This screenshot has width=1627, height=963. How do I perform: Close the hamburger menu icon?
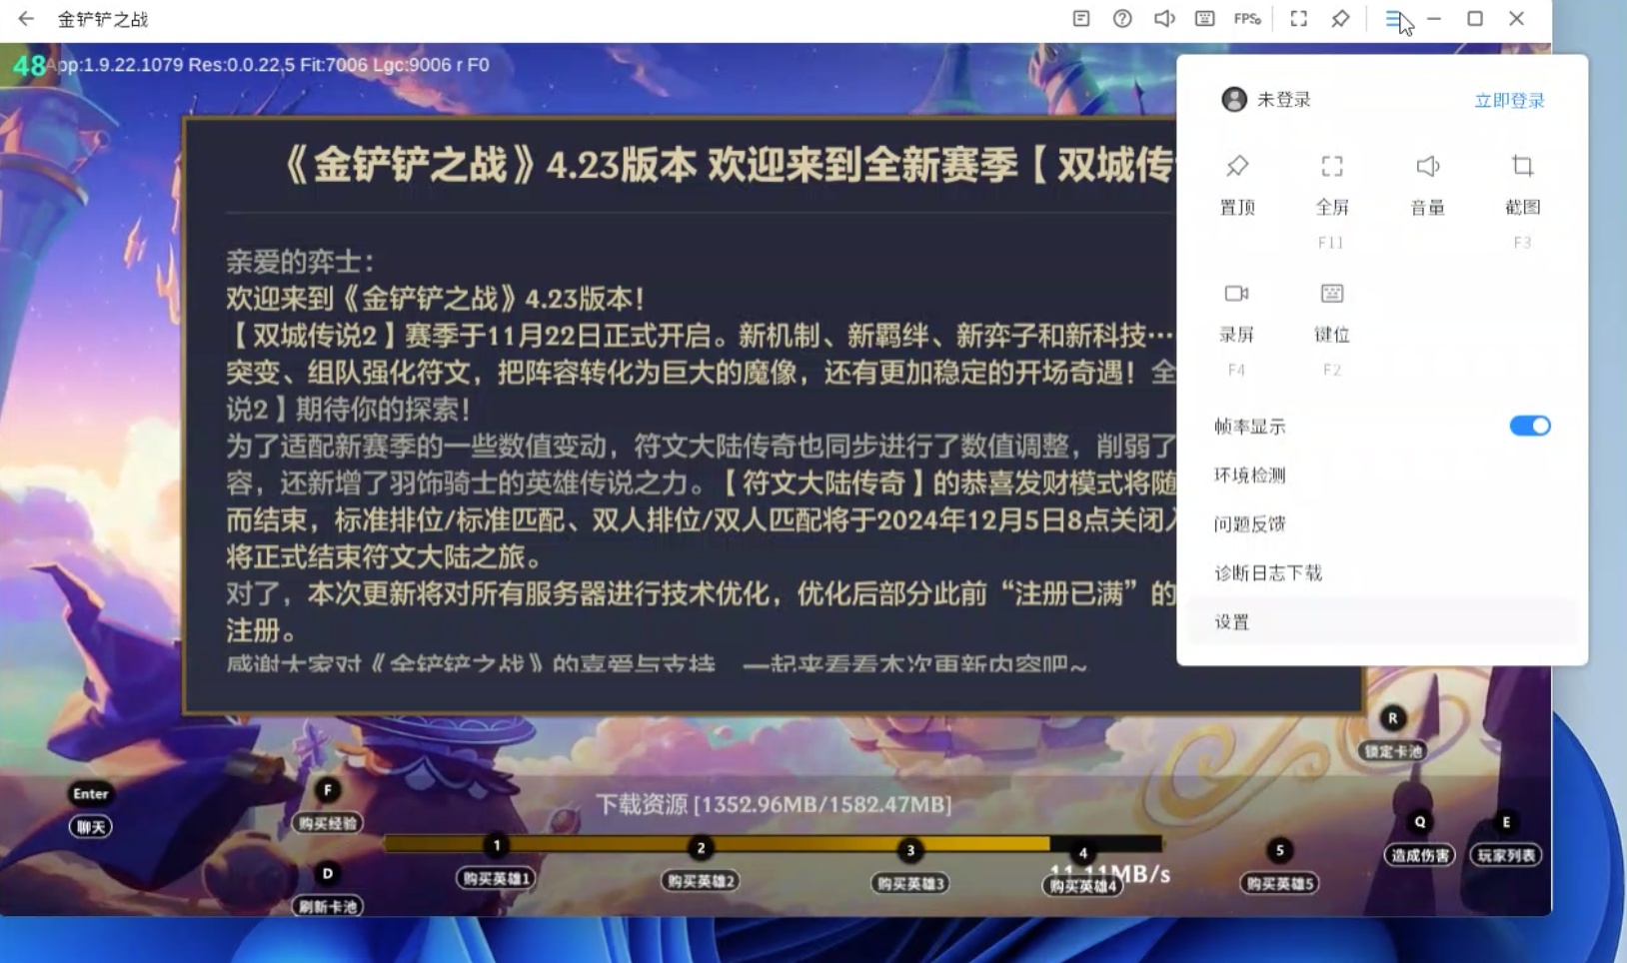coord(1393,19)
